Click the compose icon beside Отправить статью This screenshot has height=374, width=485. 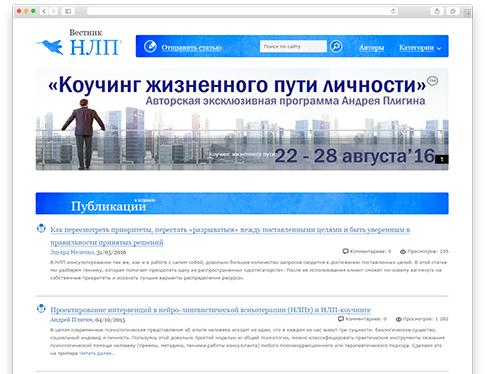(x=150, y=46)
